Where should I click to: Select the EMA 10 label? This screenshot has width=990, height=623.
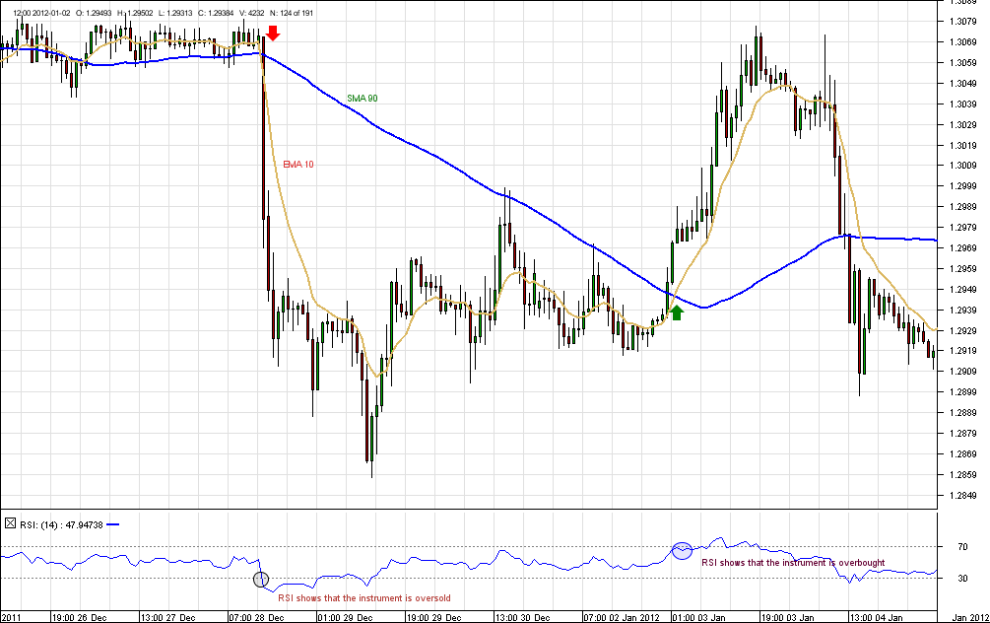pos(298,165)
